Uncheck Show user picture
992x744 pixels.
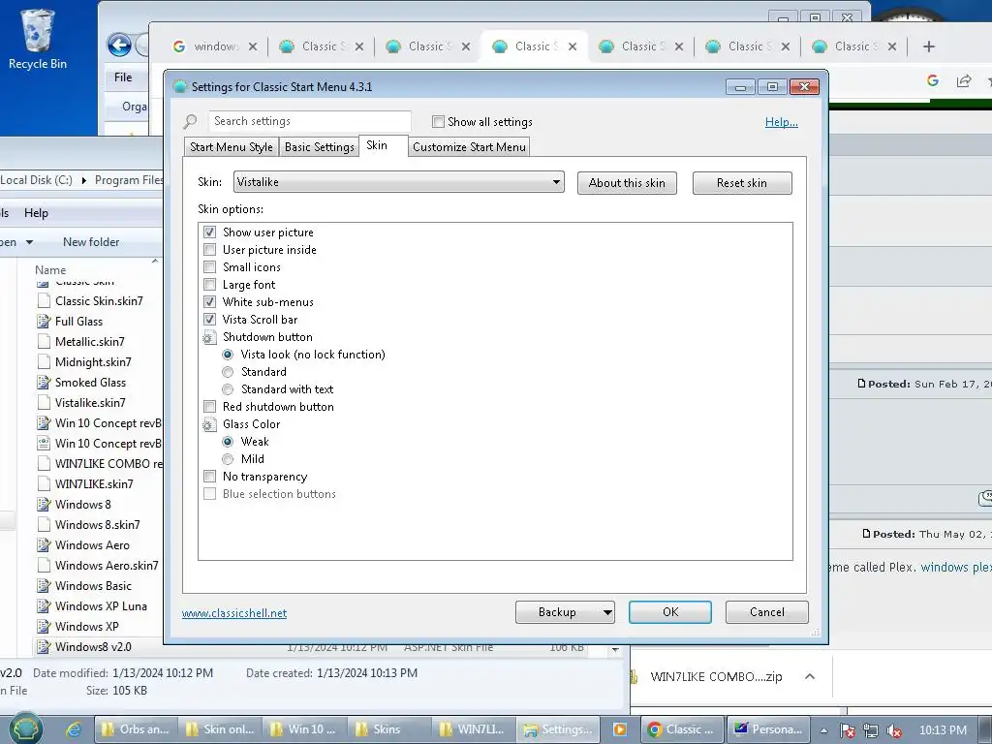(209, 232)
